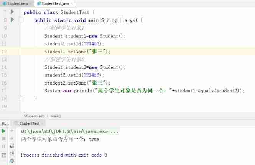Viewport: 255px width, 165px height.
Task: Click 'student2.setName' line
Action: click(77, 83)
